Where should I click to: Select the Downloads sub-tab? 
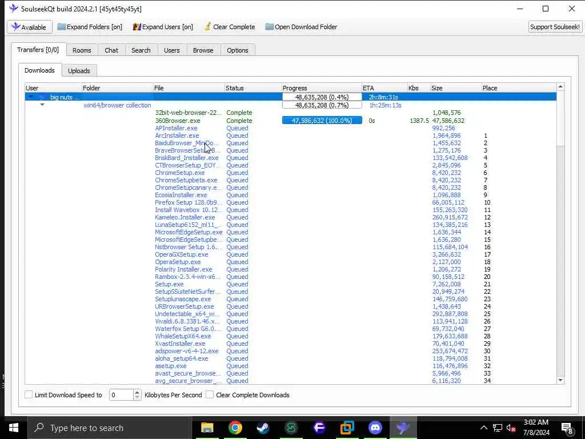click(x=39, y=70)
